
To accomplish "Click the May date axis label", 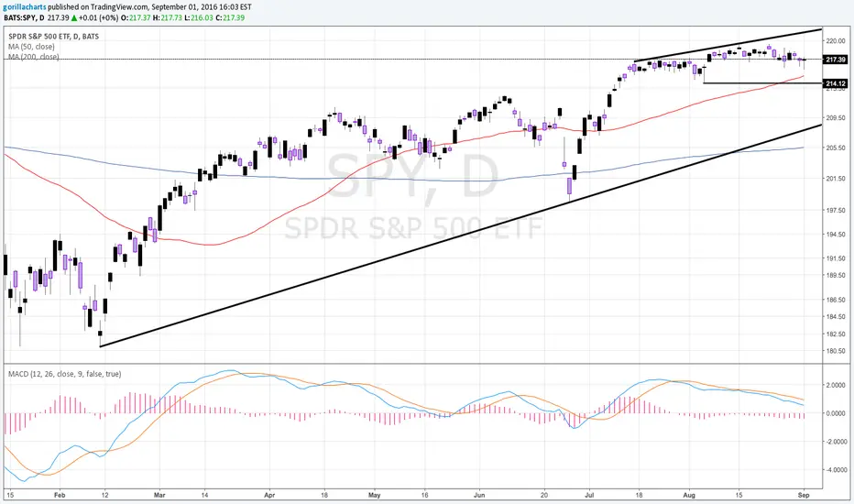I will 374,495.
